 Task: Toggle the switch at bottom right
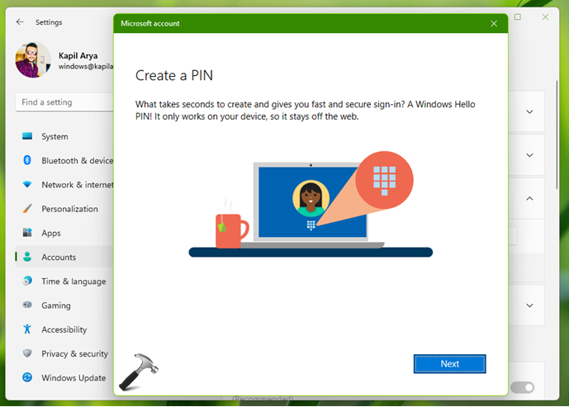522,387
